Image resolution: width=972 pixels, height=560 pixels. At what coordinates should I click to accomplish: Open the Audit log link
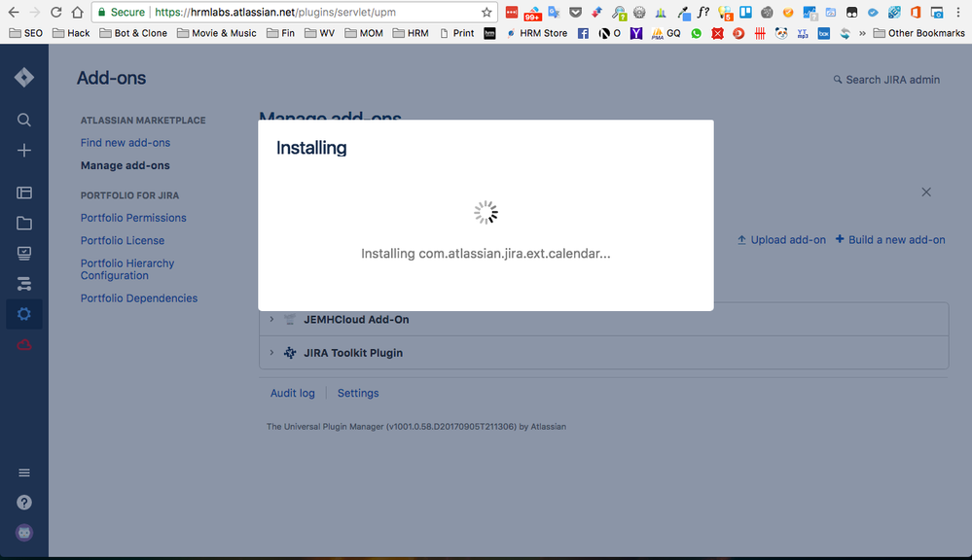click(293, 393)
